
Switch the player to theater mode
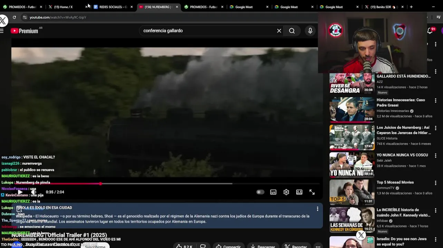tap(299, 192)
